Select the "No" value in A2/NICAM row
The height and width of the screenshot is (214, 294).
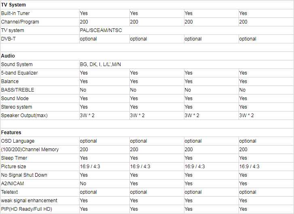(x=83, y=184)
